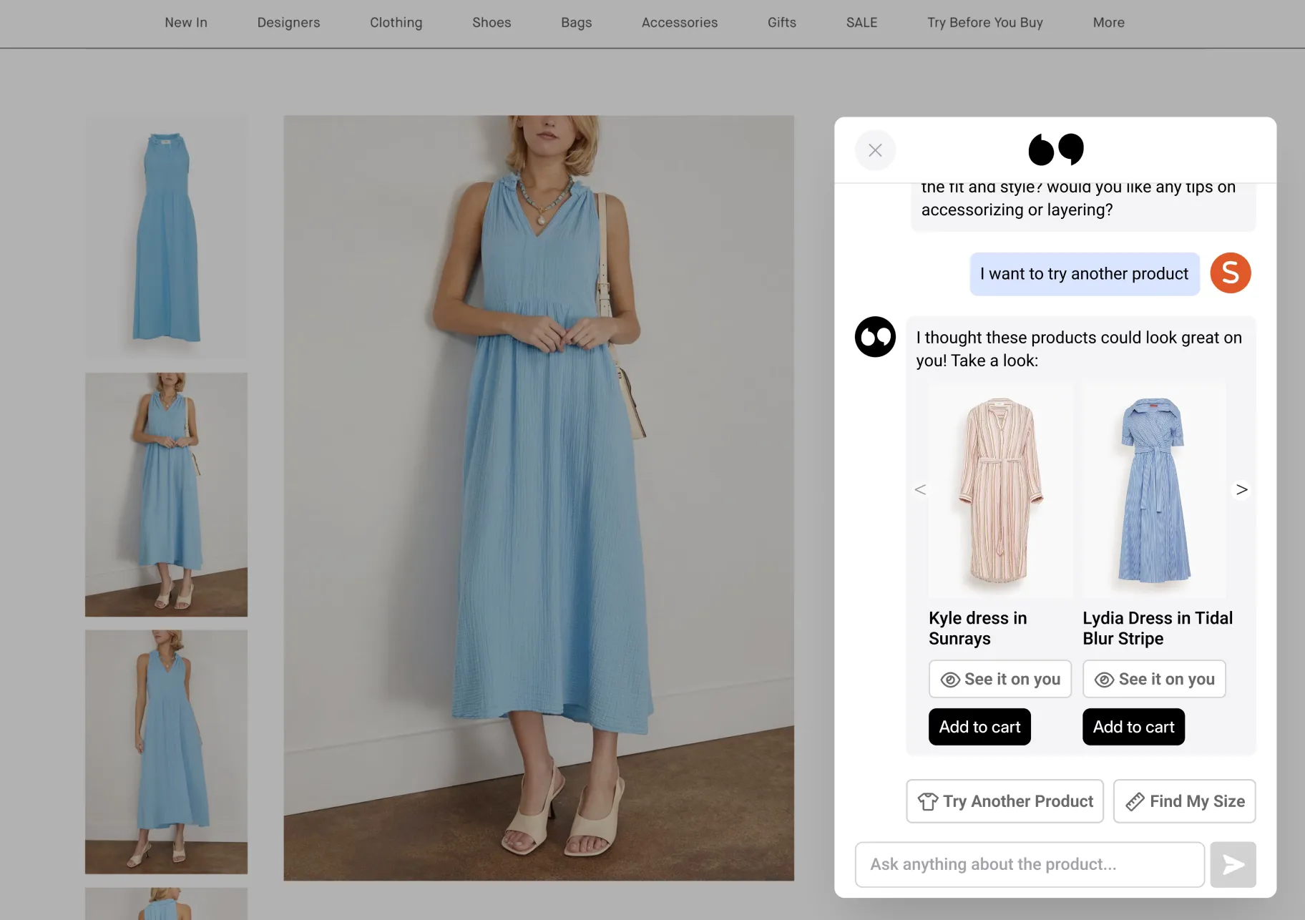Close the chat assistant panel
This screenshot has width=1305, height=920.
click(x=875, y=150)
